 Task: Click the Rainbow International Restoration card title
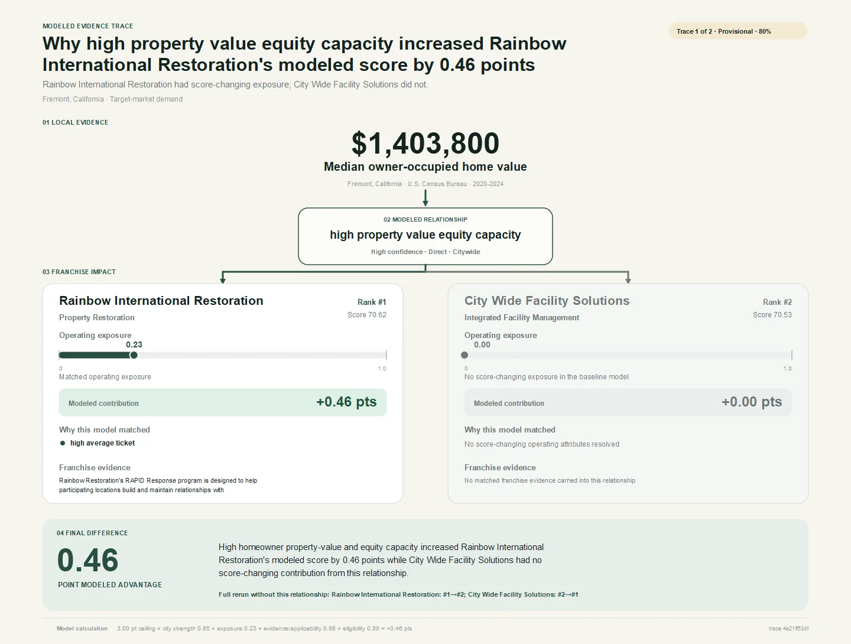point(161,301)
